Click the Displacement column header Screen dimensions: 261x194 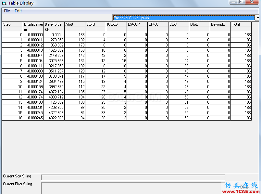33,24
